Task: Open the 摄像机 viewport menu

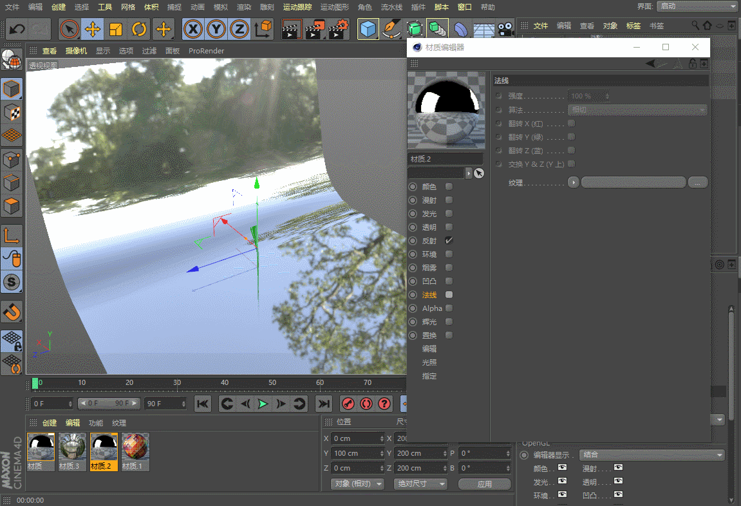Action: [76, 51]
